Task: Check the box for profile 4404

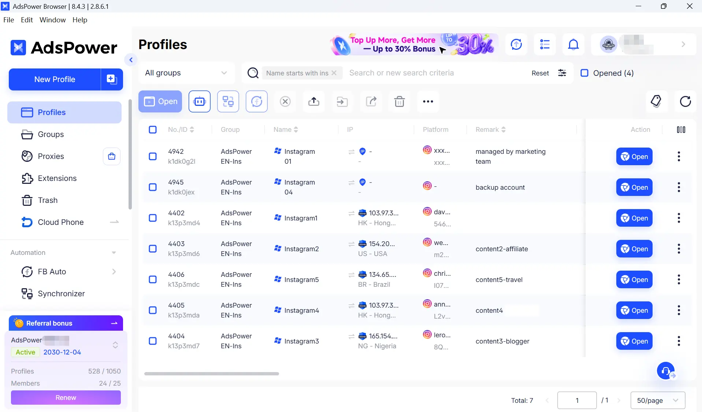Action: tap(153, 341)
